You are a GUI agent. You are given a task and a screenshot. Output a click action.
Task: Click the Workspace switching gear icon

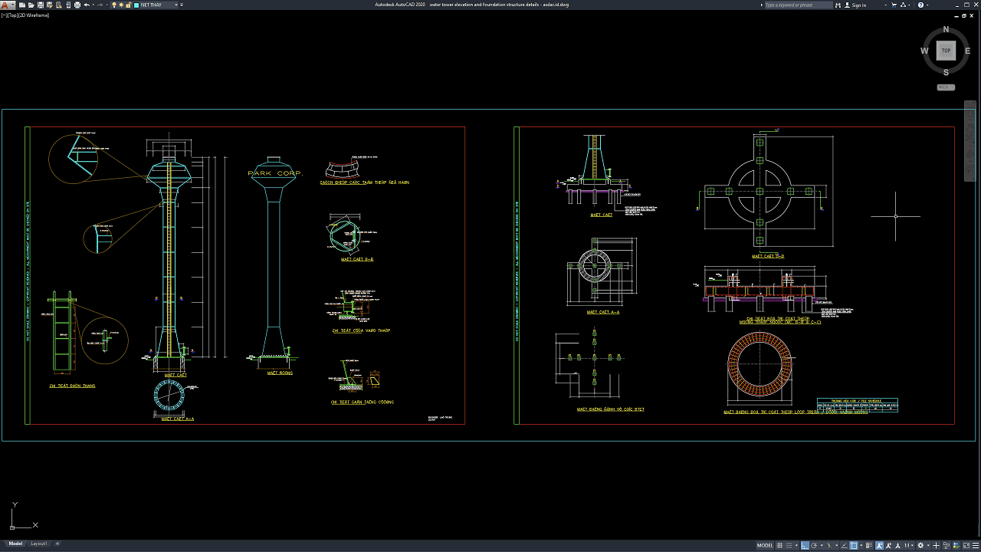click(920, 546)
